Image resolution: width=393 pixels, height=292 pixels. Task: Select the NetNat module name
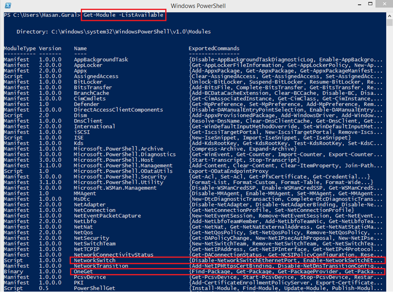pyautogui.click(x=83, y=227)
